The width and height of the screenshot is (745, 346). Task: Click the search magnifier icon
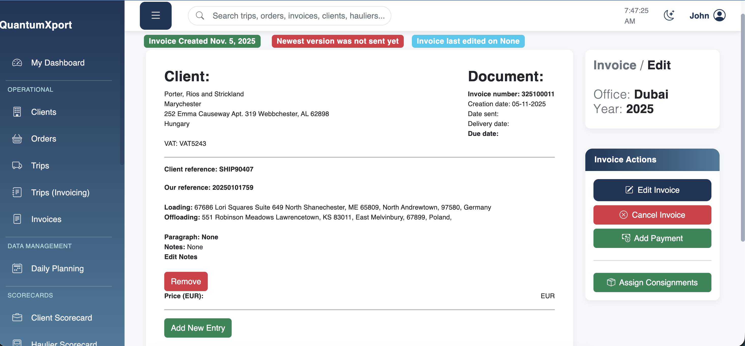(x=200, y=15)
